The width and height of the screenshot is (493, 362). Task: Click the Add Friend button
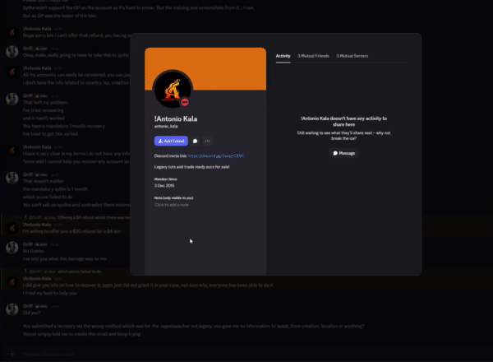[171, 141]
